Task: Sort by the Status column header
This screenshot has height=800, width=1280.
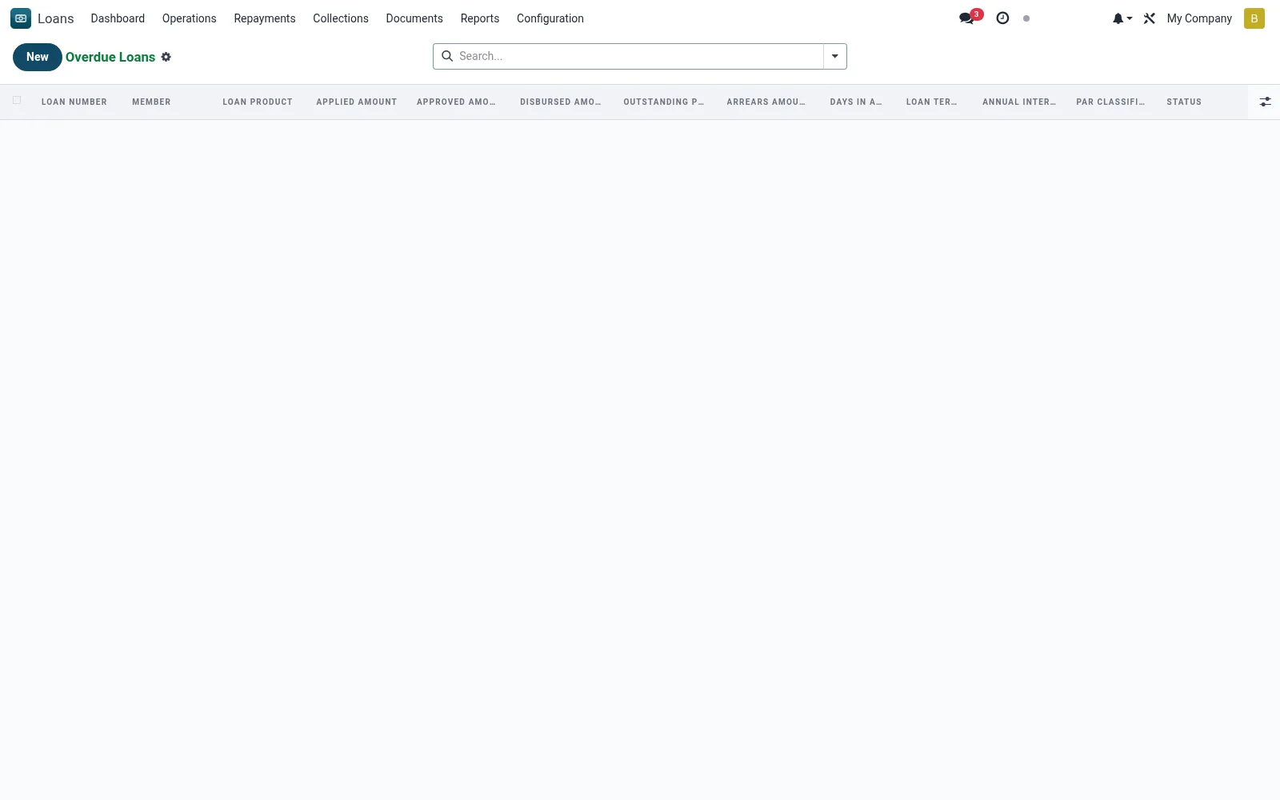Action: pos(1184,102)
